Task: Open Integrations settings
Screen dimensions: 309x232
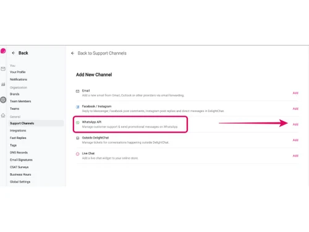Action: click(18, 131)
